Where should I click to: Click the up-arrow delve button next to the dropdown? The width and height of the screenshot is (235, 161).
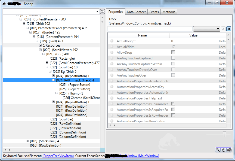point(223,29)
